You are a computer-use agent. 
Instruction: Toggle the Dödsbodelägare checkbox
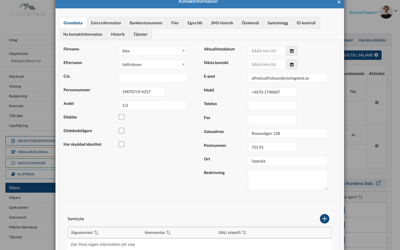(x=121, y=131)
